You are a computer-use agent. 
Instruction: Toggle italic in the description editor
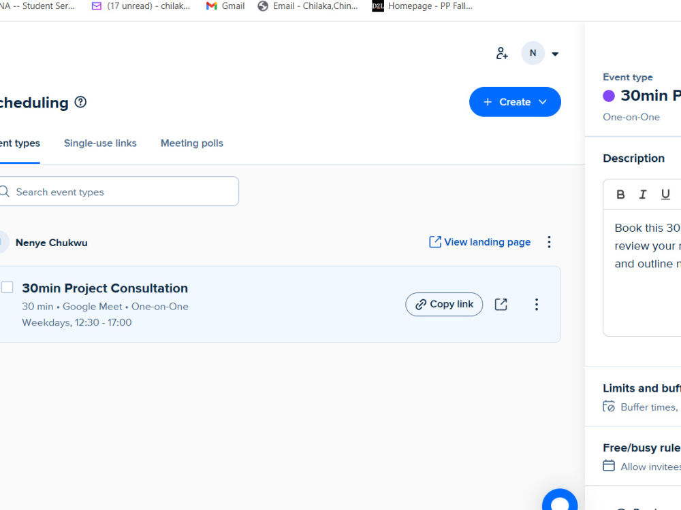[643, 194]
